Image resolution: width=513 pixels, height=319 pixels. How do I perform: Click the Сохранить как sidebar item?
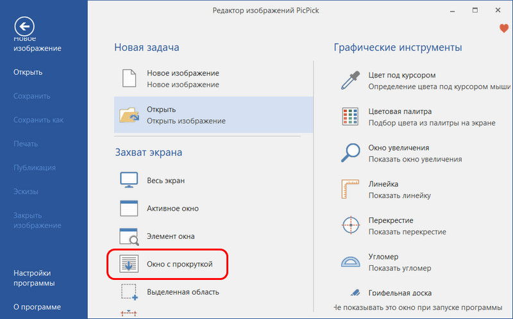[38, 120]
